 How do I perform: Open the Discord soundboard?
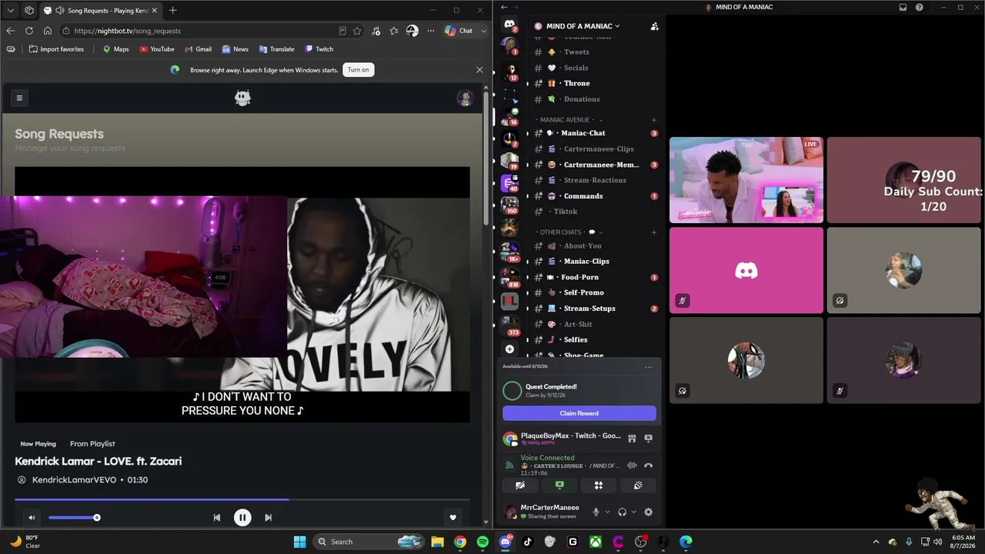pyautogui.click(x=638, y=486)
